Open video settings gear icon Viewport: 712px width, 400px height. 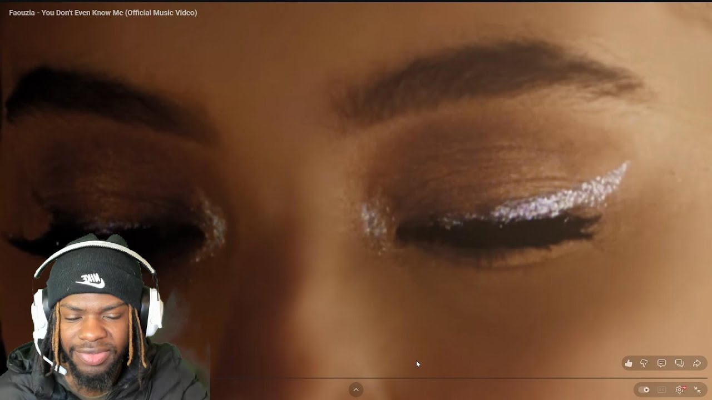(x=680, y=390)
